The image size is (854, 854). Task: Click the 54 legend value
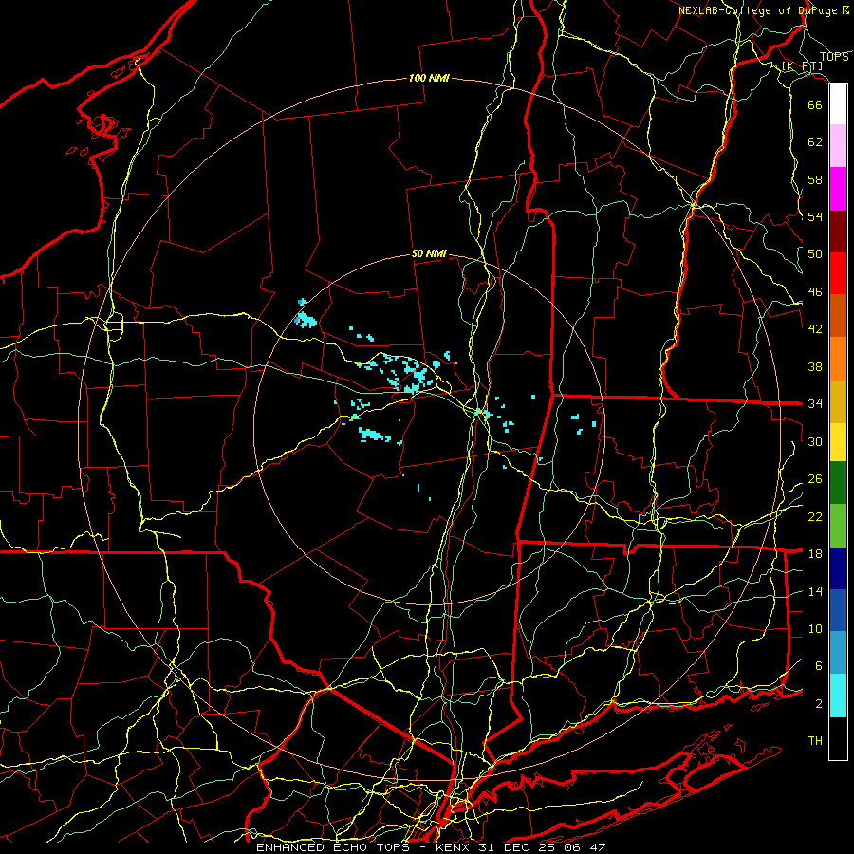(x=815, y=216)
